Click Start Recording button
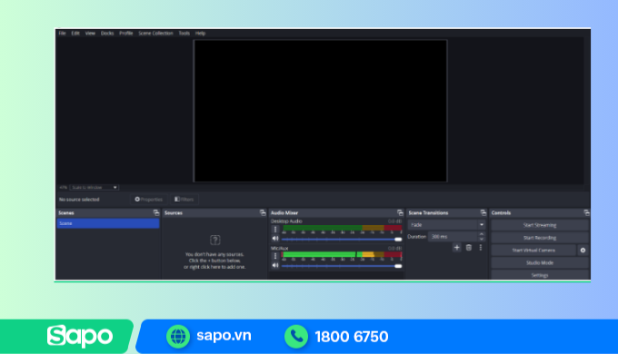Image resolution: width=618 pixels, height=354 pixels. [x=540, y=238]
